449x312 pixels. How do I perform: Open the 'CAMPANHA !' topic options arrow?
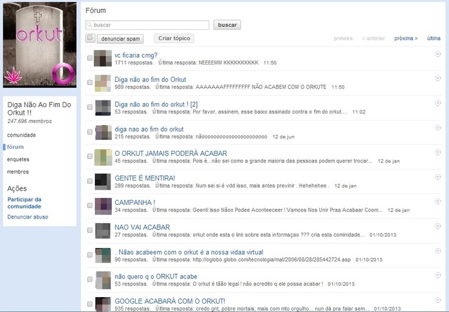tap(438, 201)
